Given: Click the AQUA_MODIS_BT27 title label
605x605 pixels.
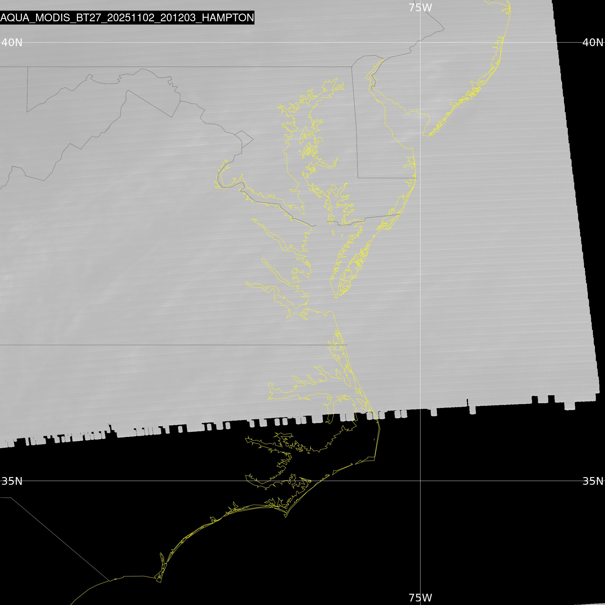Looking at the screenshot, I should point(127,17).
